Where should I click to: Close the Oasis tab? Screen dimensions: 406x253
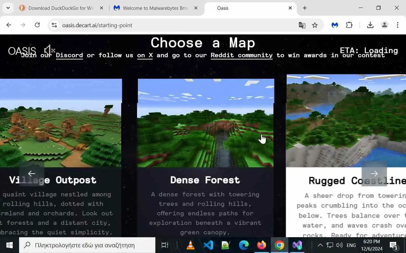290,8
